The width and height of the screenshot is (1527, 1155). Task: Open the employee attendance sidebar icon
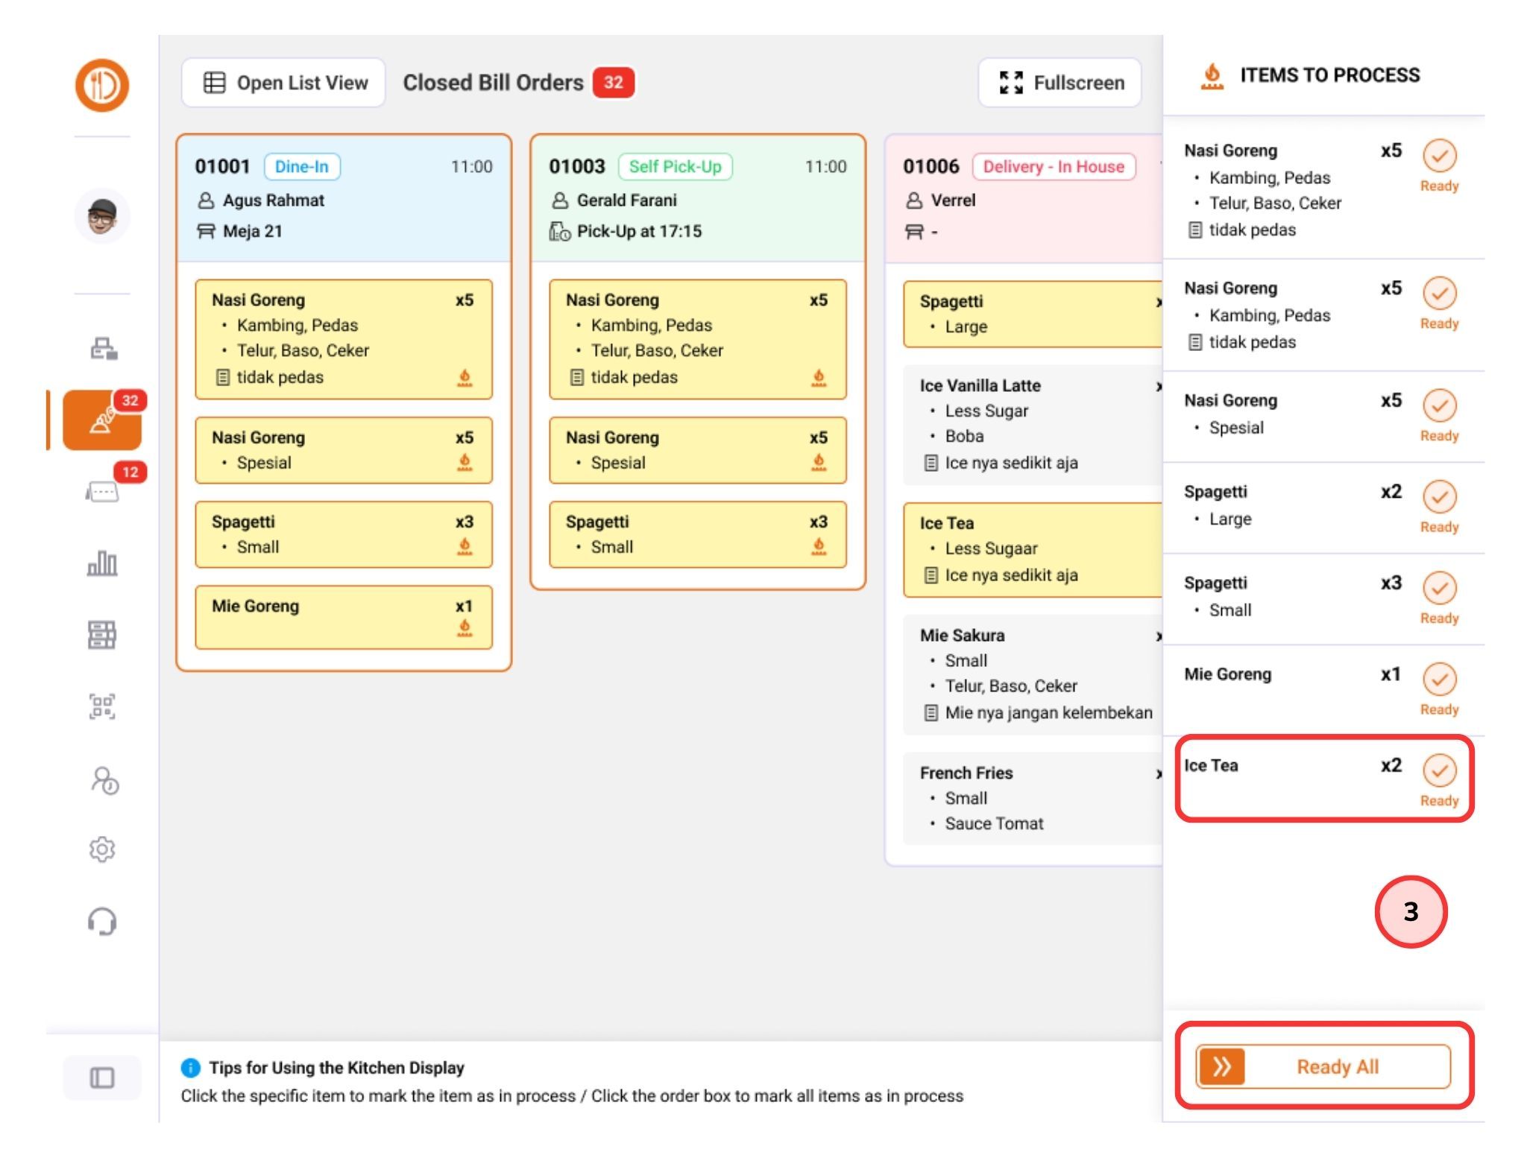[104, 780]
